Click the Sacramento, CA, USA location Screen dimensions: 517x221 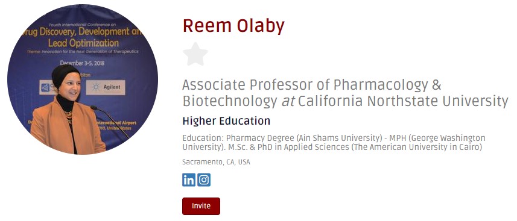pyautogui.click(x=216, y=162)
